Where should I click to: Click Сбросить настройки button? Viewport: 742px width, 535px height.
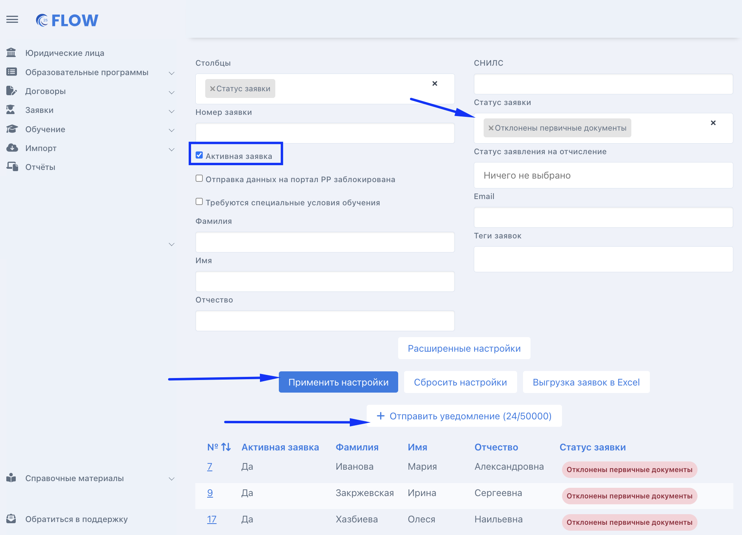[460, 382]
